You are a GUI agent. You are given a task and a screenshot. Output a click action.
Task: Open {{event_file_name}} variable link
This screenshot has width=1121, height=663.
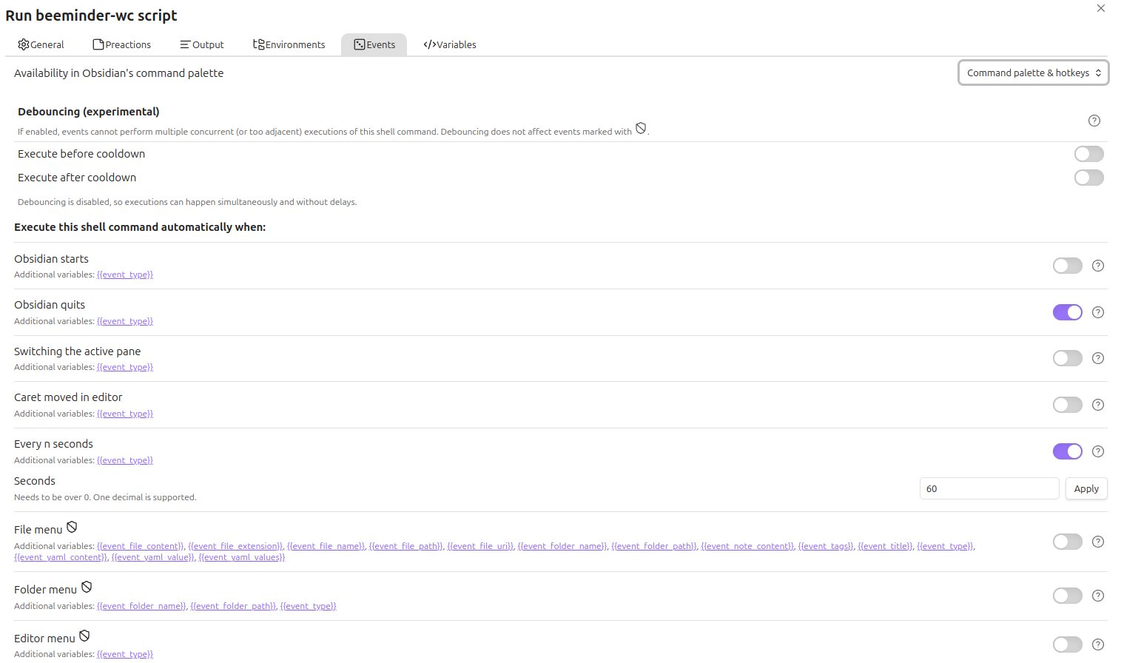tap(326, 546)
